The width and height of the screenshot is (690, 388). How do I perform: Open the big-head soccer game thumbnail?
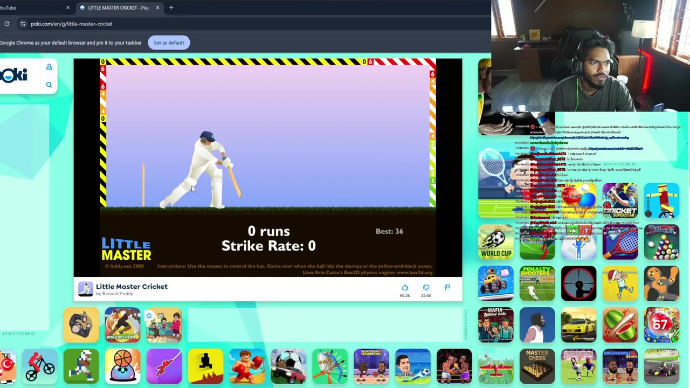(413, 366)
